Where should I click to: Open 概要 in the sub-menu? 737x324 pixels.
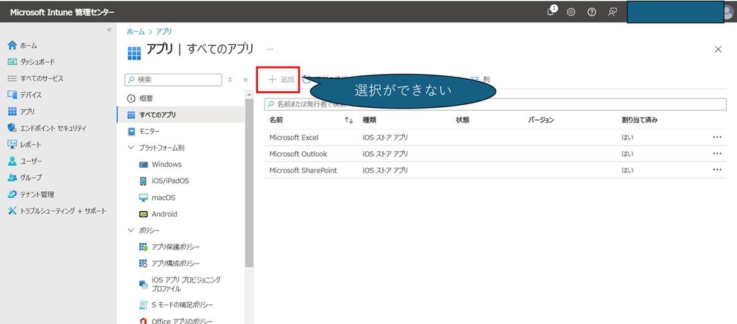(x=181, y=98)
